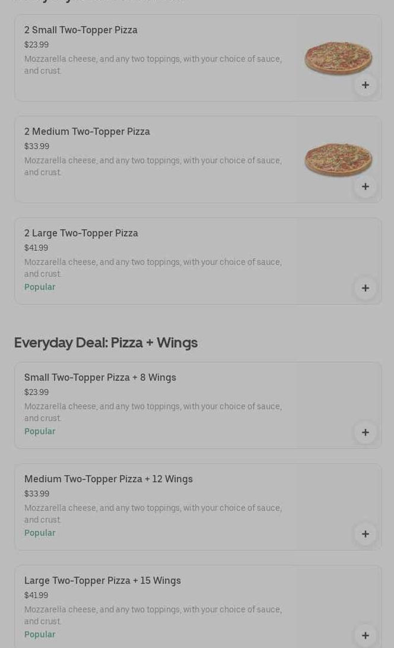
Task: Open Small Two-Topper Pizza + 8 Wings title
Action: (x=100, y=377)
